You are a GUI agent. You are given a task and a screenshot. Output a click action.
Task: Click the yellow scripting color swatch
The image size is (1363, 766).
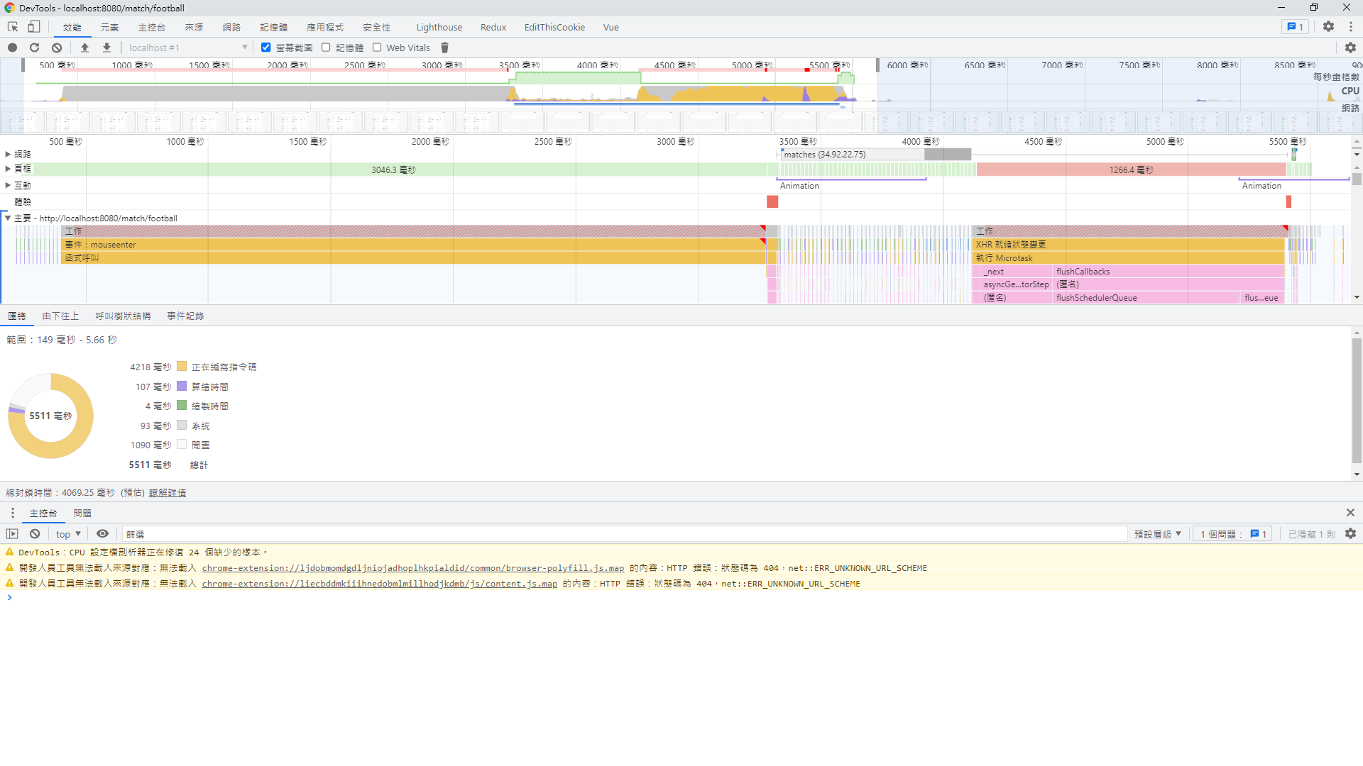pyautogui.click(x=182, y=367)
